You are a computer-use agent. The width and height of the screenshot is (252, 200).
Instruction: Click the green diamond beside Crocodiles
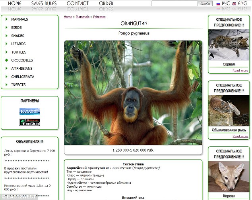7,60
